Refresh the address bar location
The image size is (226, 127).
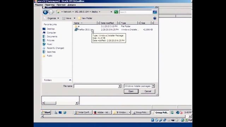pyautogui.click(x=116, y=12)
